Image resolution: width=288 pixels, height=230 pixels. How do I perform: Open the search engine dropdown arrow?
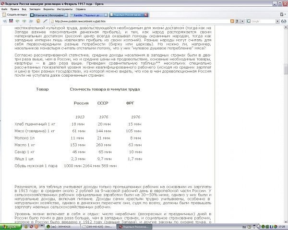coord(277,21)
